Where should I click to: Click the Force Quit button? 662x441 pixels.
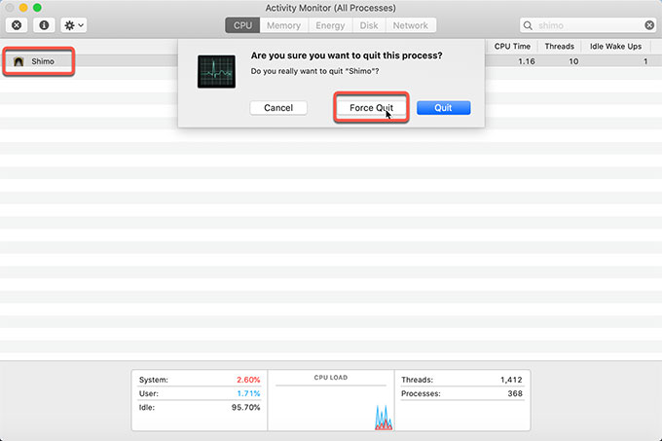pos(371,108)
